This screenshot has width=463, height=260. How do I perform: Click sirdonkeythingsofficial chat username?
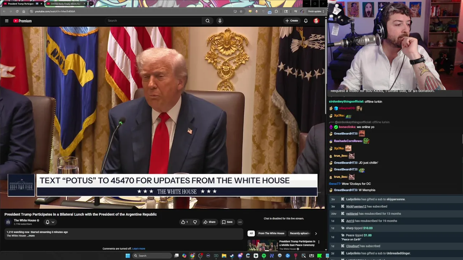[346, 101]
